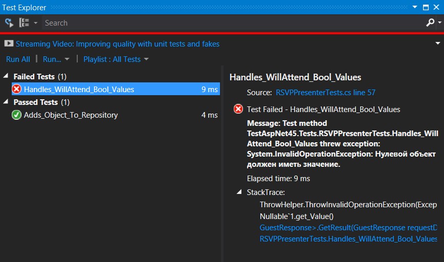
Task: Click the 9 ms duration of failed test
Action: click(x=210, y=90)
